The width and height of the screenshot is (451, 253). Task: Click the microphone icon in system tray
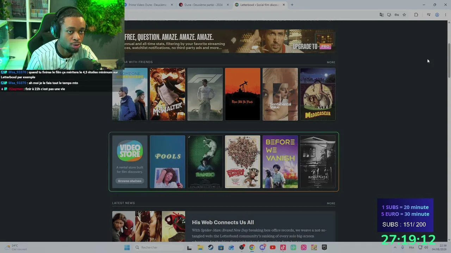click(403, 247)
